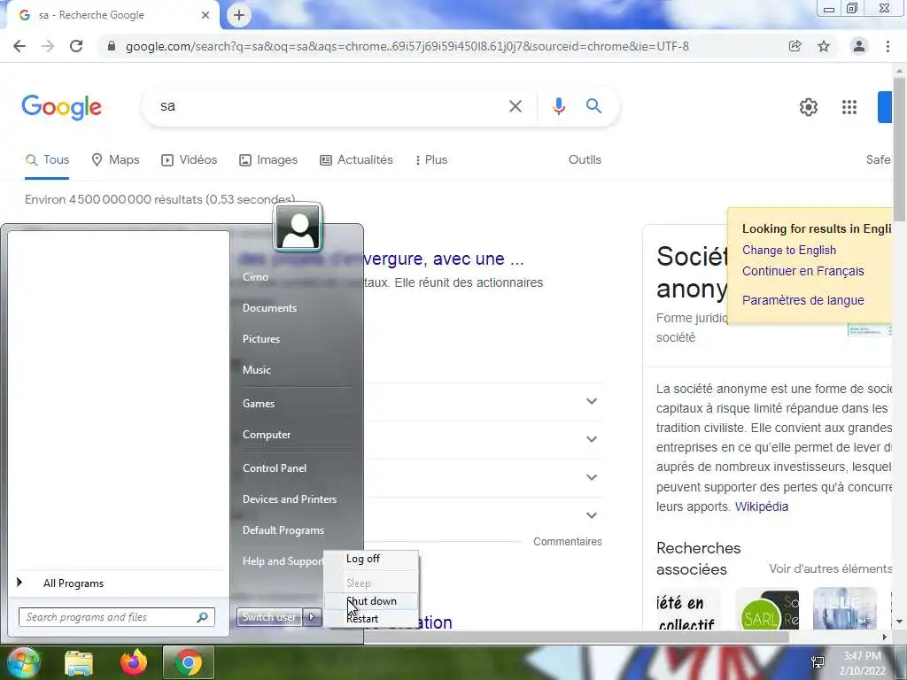Click the browser forward arrow
This screenshot has height=680, width=907.
click(x=48, y=46)
